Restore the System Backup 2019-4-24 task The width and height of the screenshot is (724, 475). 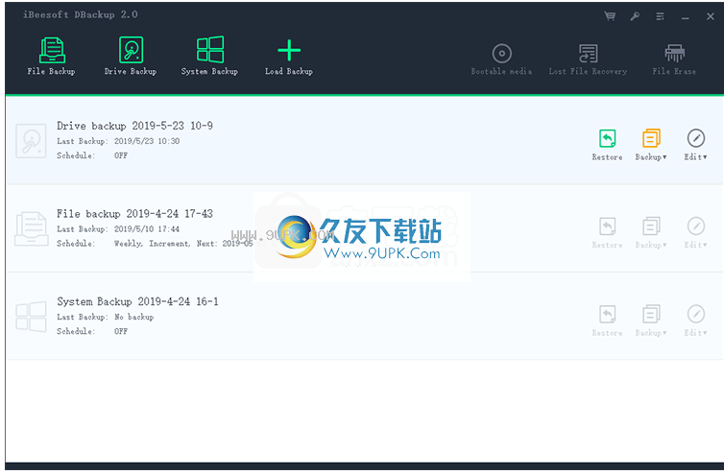607,321
